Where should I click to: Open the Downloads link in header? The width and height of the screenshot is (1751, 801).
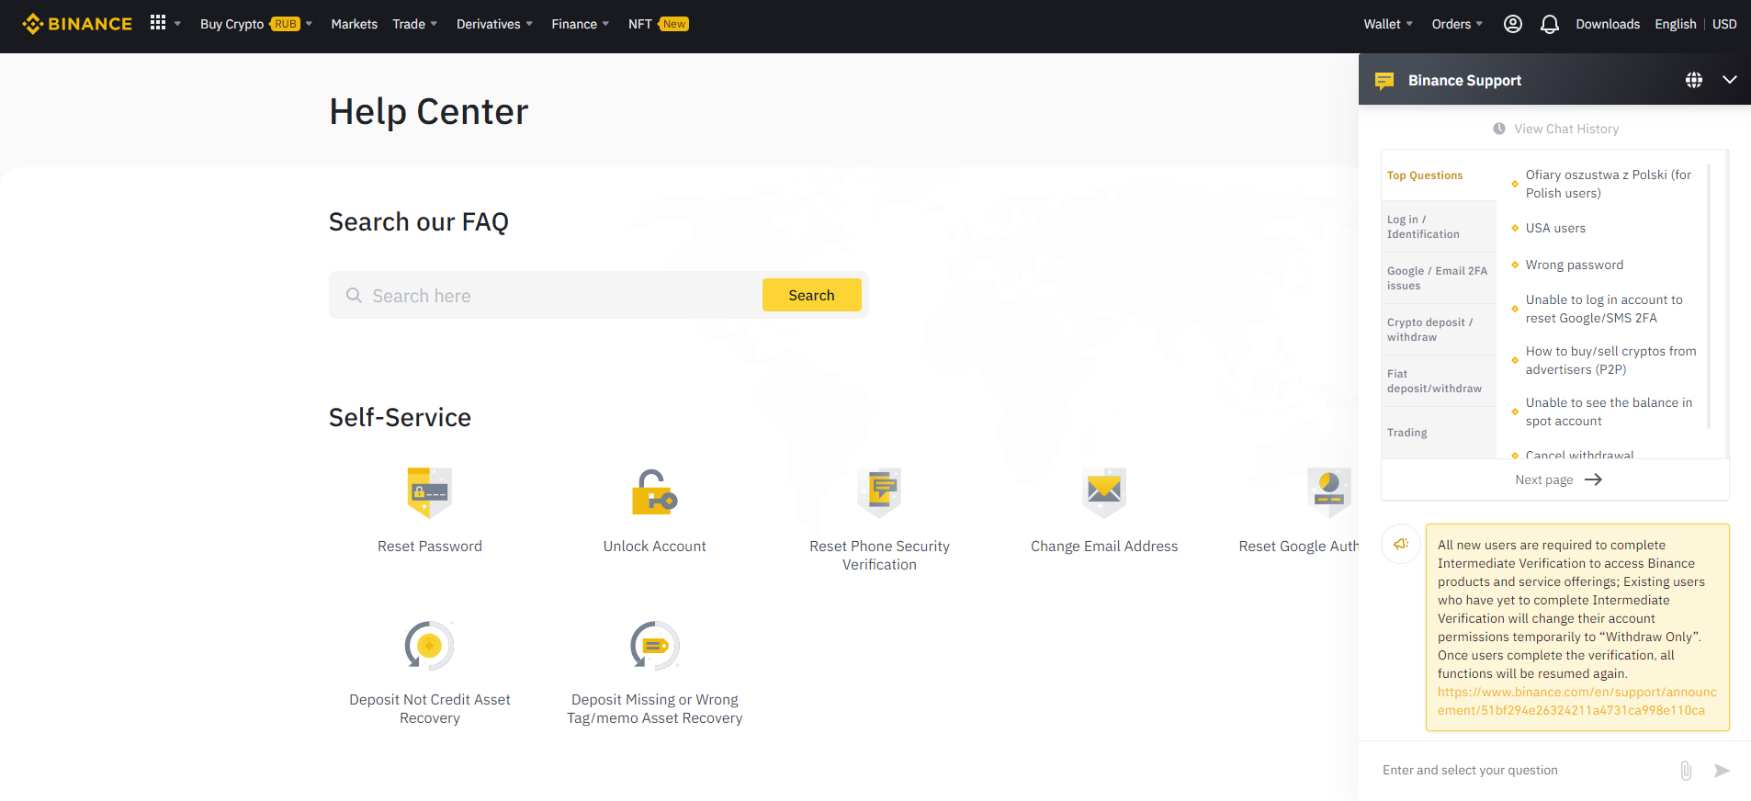[1608, 24]
